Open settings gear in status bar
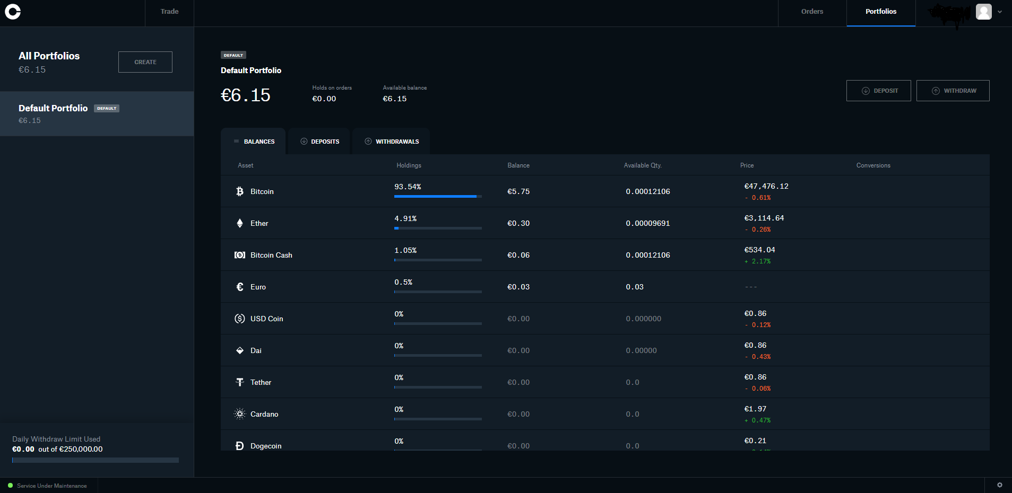 1000,485
